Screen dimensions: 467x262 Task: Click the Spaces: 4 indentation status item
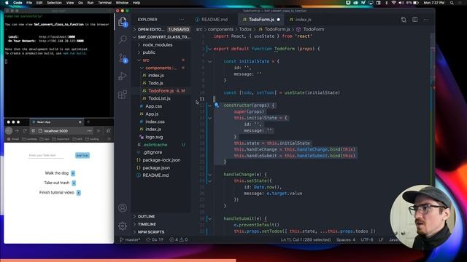click(346, 239)
